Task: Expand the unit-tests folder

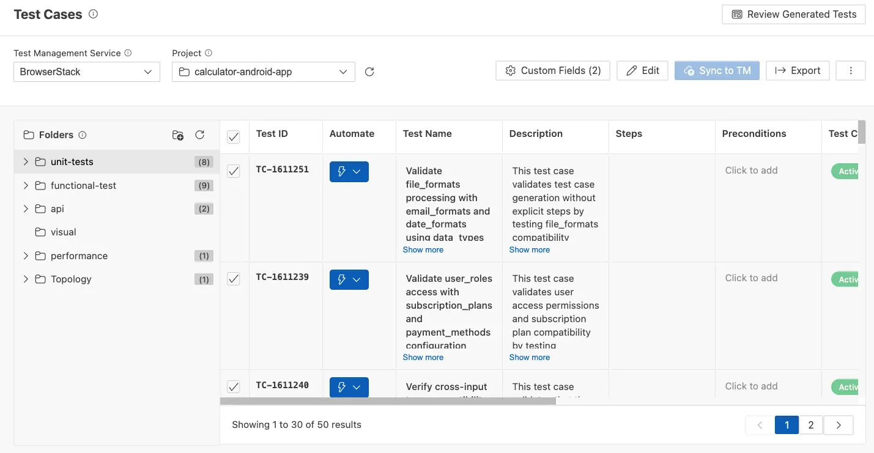Action: click(26, 161)
